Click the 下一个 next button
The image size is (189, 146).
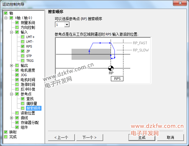click(89, 137)
